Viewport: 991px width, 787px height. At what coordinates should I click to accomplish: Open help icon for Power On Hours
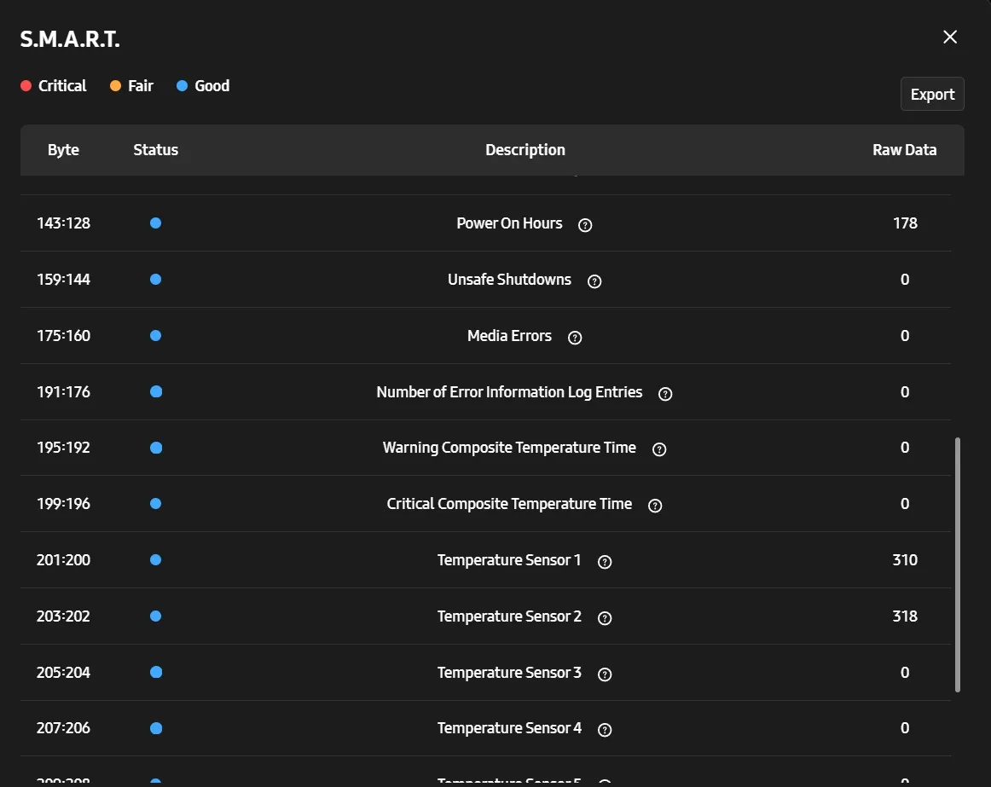tap(585, 225)
